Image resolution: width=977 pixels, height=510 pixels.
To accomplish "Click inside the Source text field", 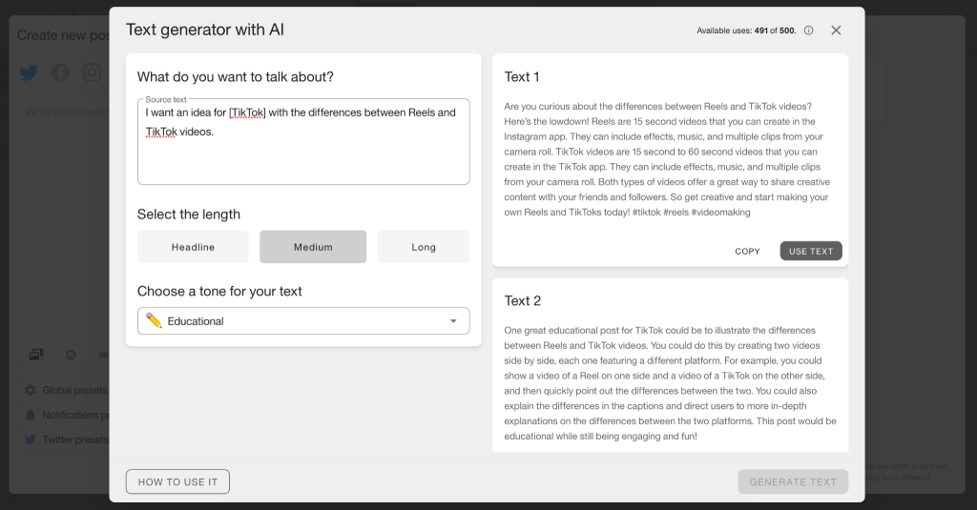I will pos(303,141).
